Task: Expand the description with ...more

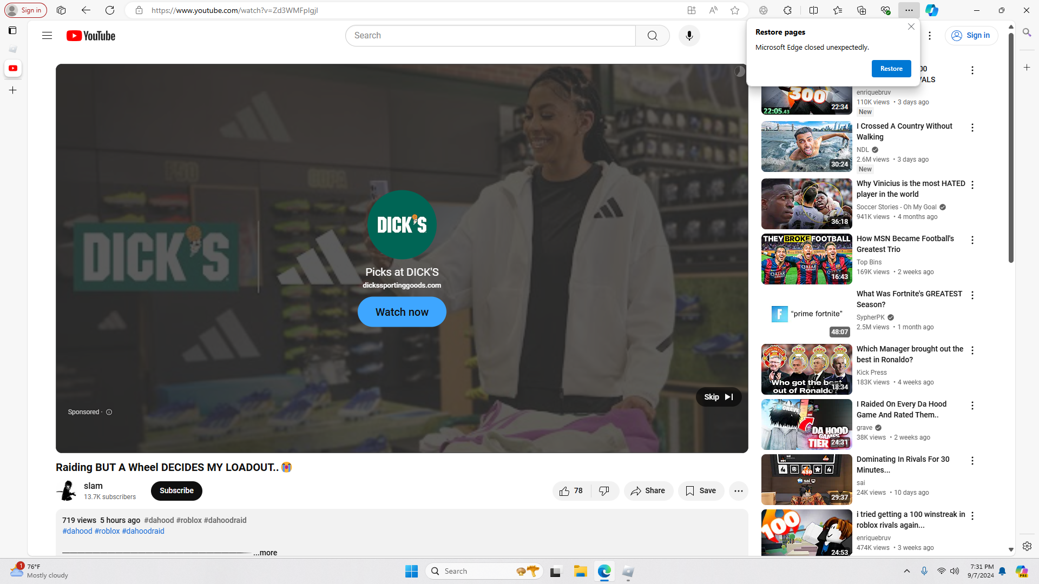Action: (265, 553)
